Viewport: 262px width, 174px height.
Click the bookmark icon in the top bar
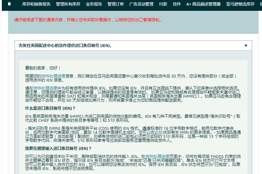click(9, 4)
